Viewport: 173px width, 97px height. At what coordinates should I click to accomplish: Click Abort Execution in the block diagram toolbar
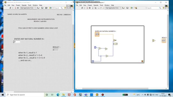tap(87, 8)
